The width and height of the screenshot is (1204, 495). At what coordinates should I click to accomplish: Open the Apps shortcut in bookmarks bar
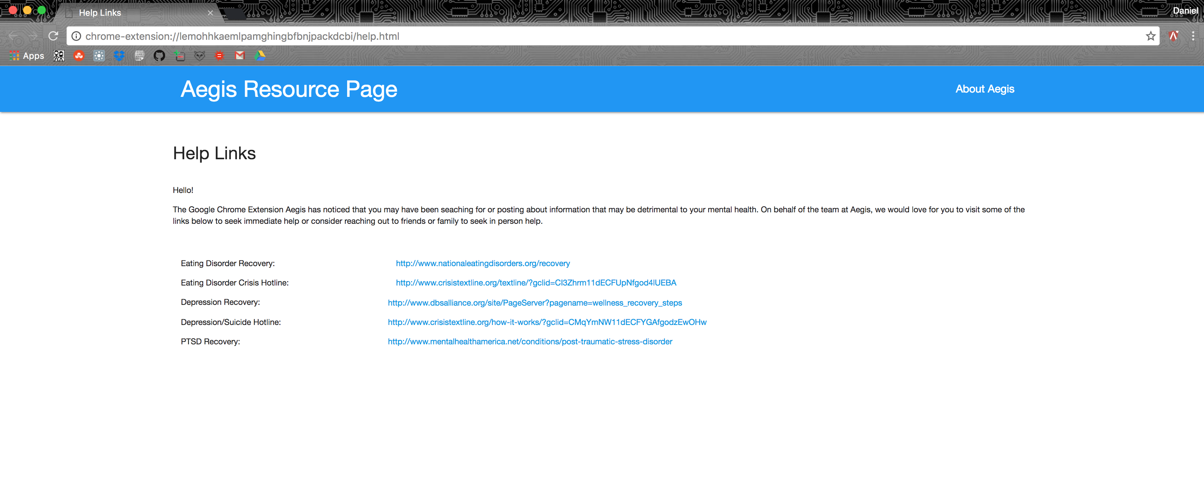click(x=27, y=56)
